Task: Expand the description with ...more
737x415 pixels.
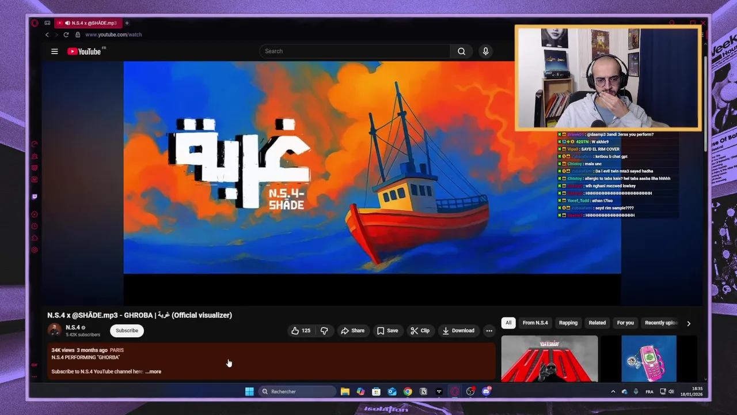Action: [x=153, y=372]
